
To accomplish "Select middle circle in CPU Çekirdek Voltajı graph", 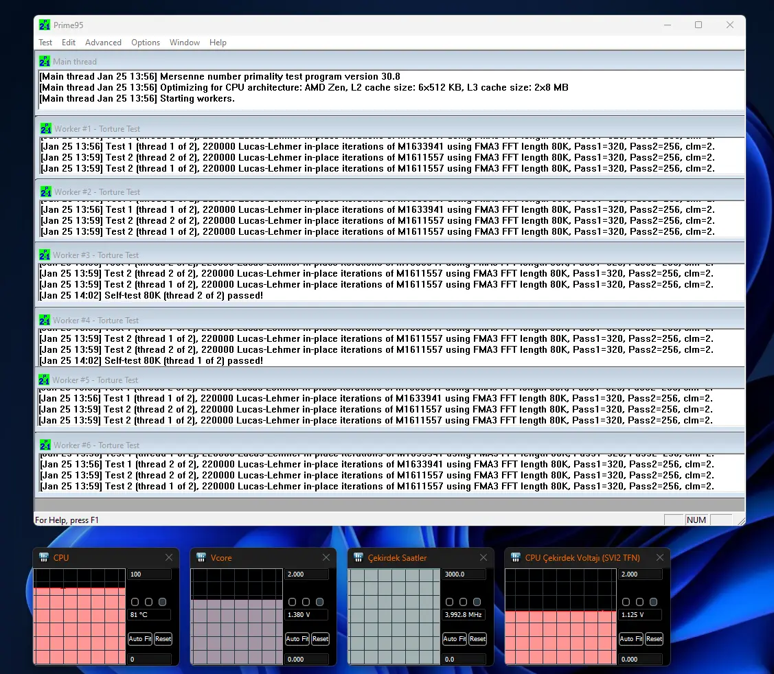I will pyautogui.click(x=640, y=602).
